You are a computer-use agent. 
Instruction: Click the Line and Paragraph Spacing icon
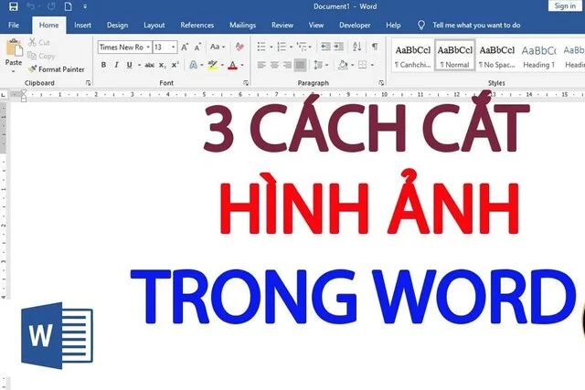pos(318,65)
